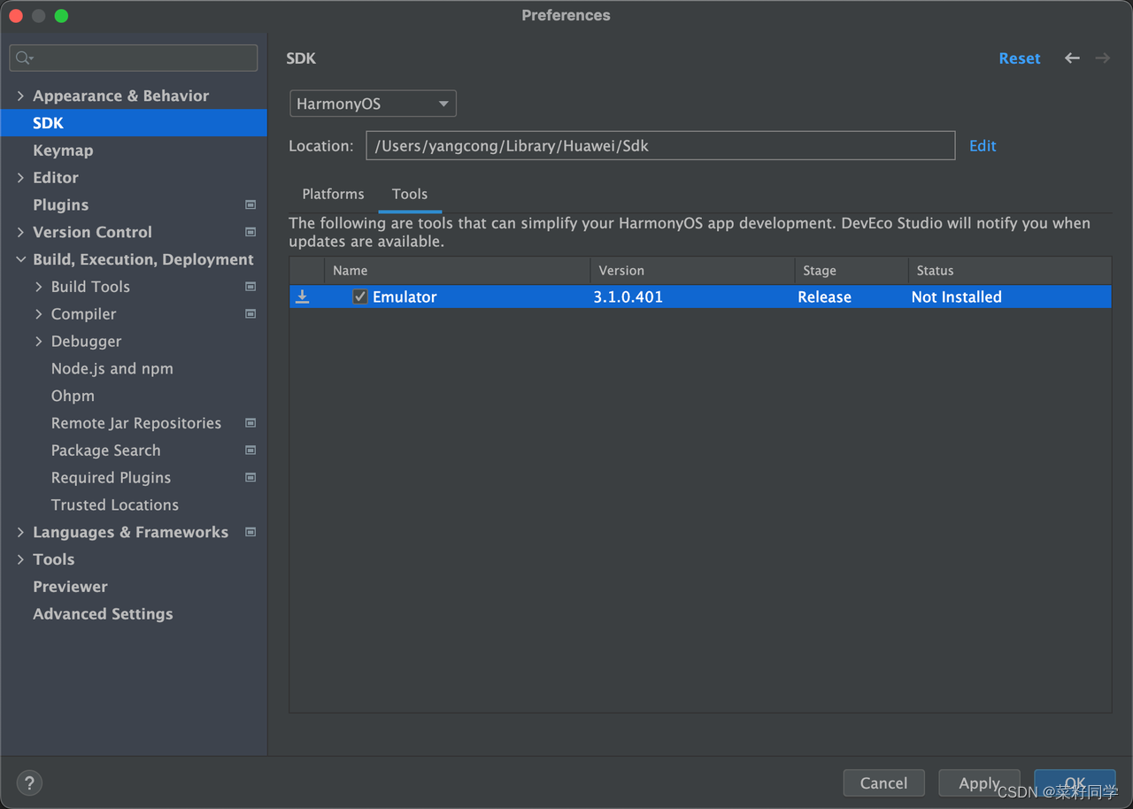Expand the Version Control section
Viewport: 1133px width, 809px height.
[x=20, y=232]
